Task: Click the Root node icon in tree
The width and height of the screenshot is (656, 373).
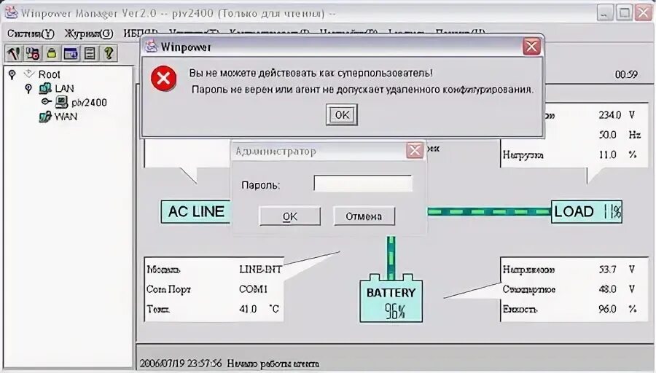Action: (28, 74)
